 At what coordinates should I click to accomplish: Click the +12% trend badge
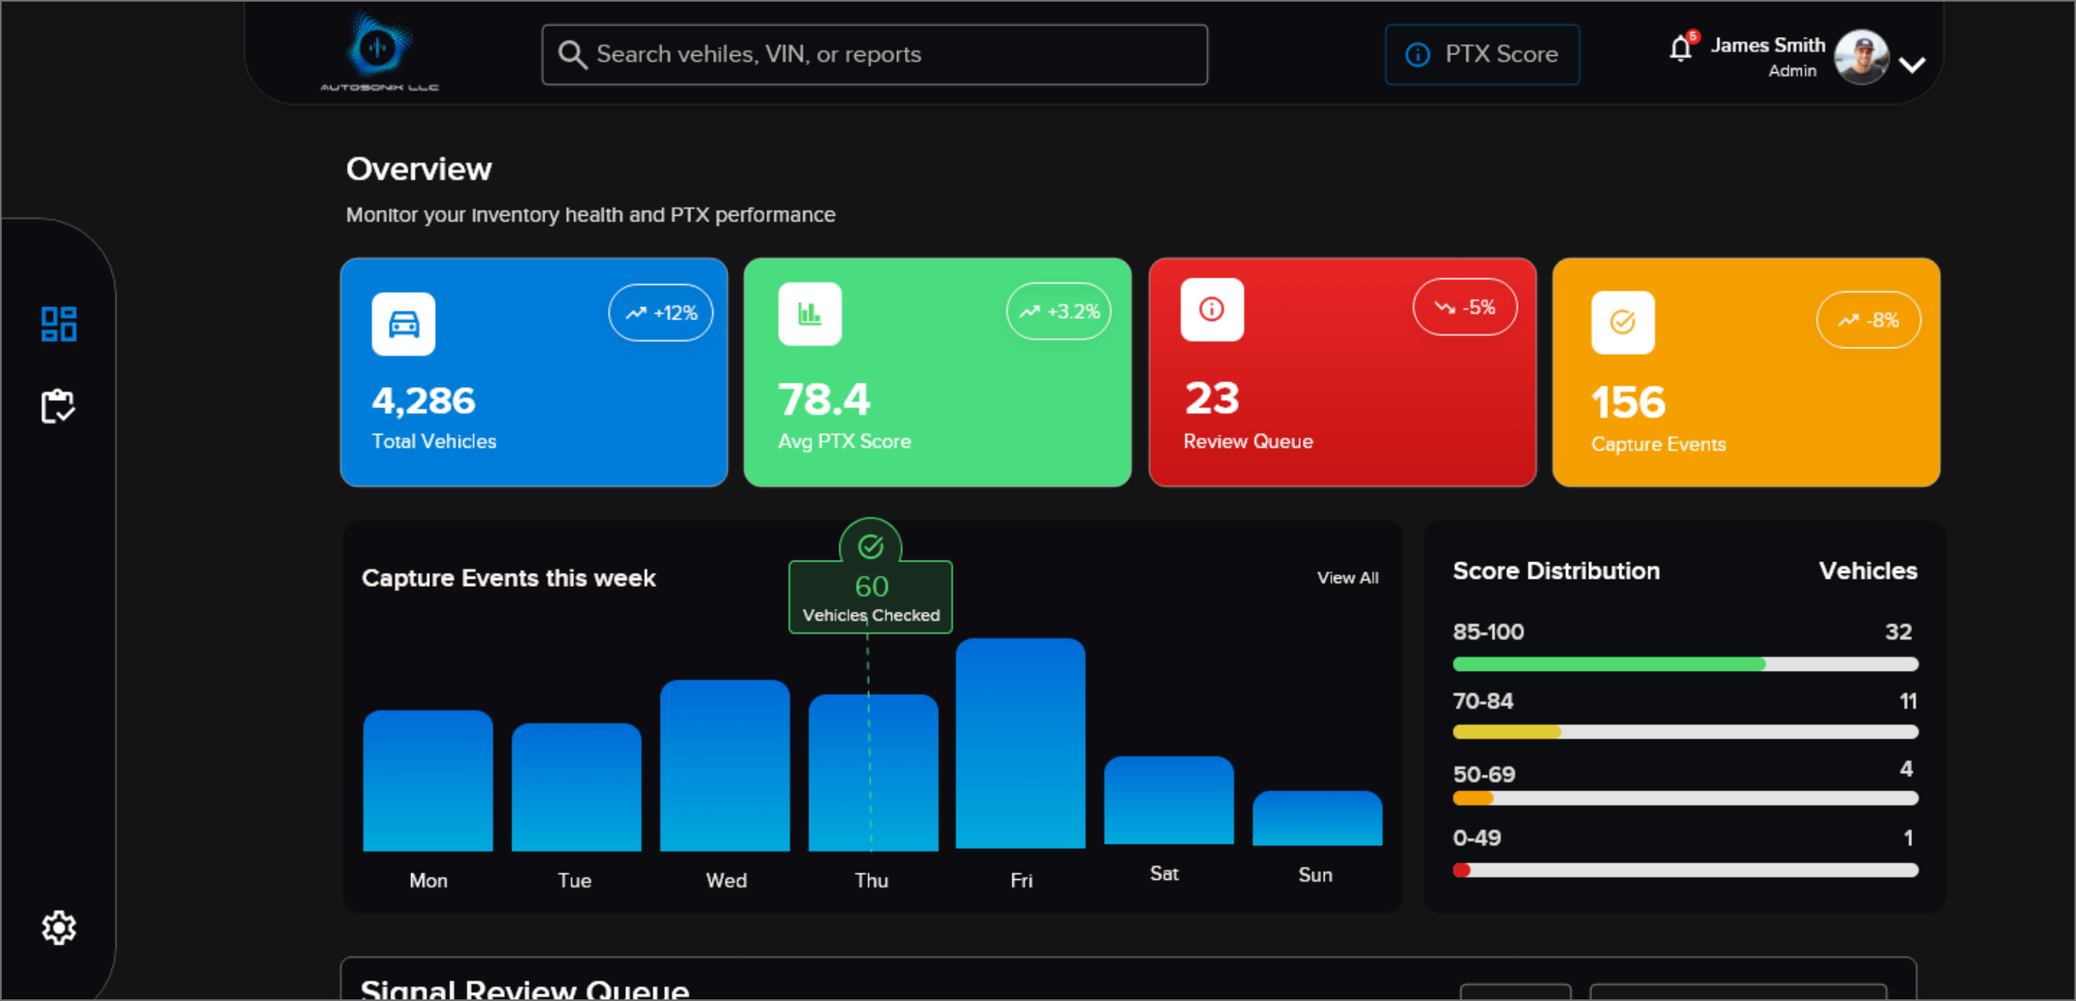click(661, 313)
